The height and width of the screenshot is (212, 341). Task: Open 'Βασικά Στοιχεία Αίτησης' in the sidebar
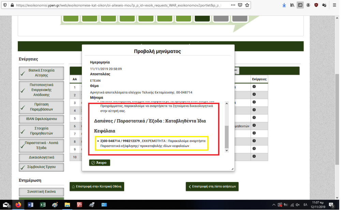tap(41, 73)
